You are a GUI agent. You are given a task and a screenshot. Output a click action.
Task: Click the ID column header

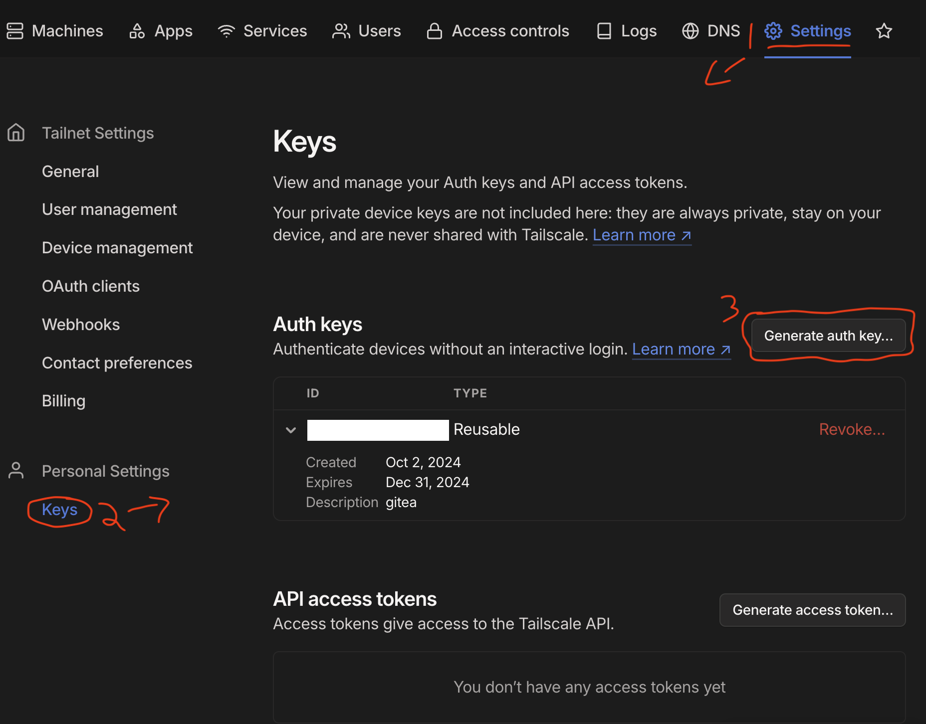point(313,393)
